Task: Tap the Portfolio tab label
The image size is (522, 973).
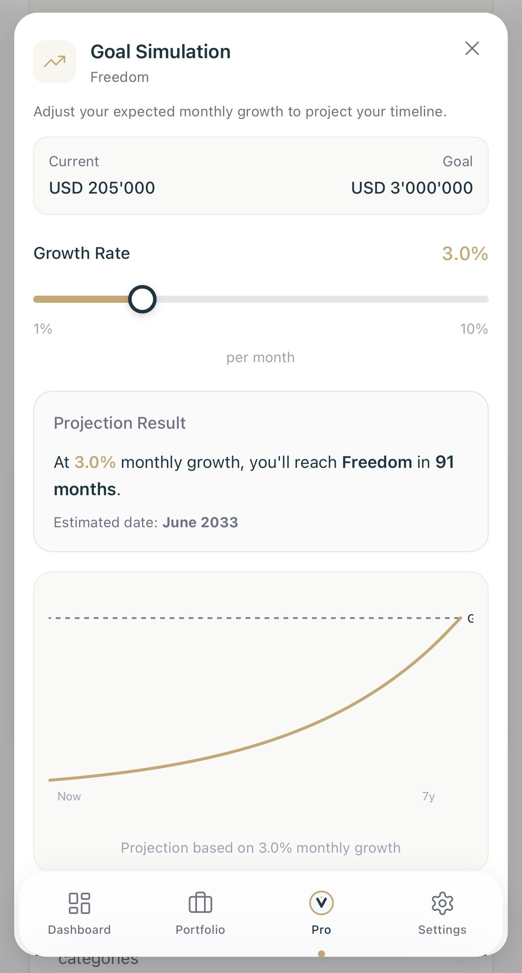Action: tap(200, 930)
